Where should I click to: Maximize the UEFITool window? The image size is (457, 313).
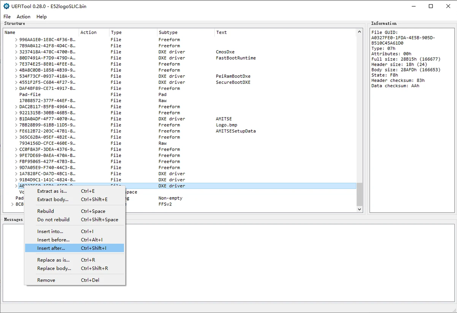(x=431, y=6)
